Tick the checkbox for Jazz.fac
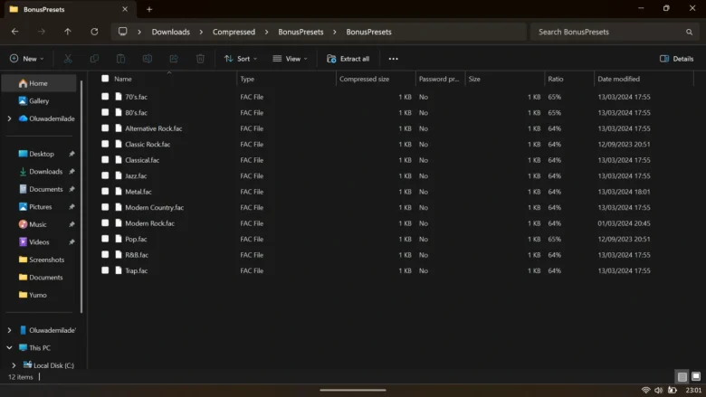The width and height of the screenshot is (706, 397). [x=105, y=175]
